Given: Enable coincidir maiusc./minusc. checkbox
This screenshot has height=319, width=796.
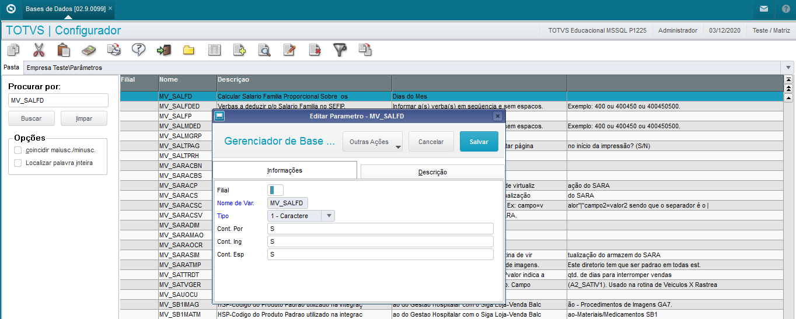Looking at the screenshot, I should [x=18, y=150].
